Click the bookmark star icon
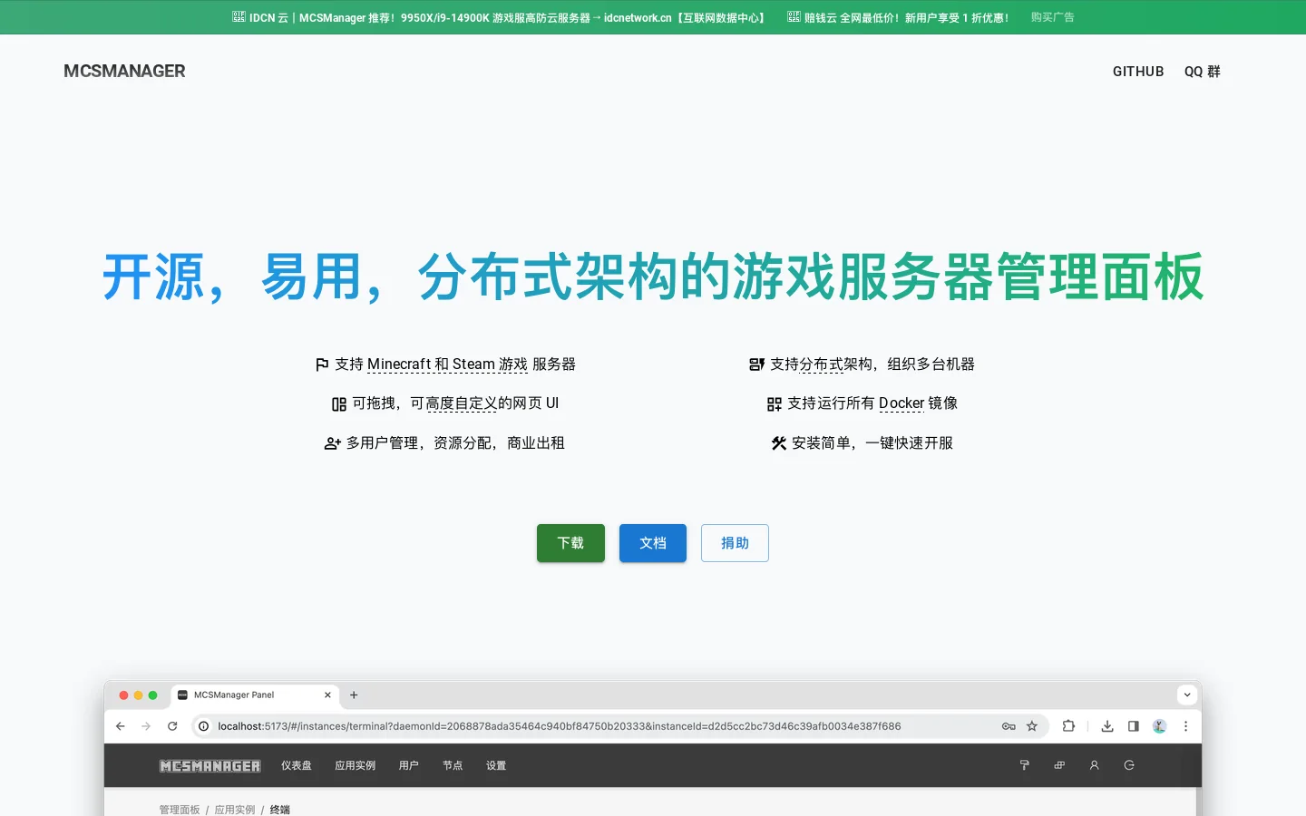Screen dimensions: 1306x816 (x=1032, y=726)
